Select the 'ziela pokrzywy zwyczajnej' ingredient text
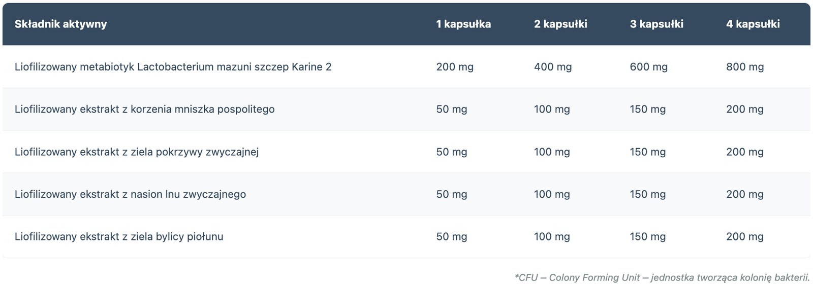813x285 pixels. point(136,152)
